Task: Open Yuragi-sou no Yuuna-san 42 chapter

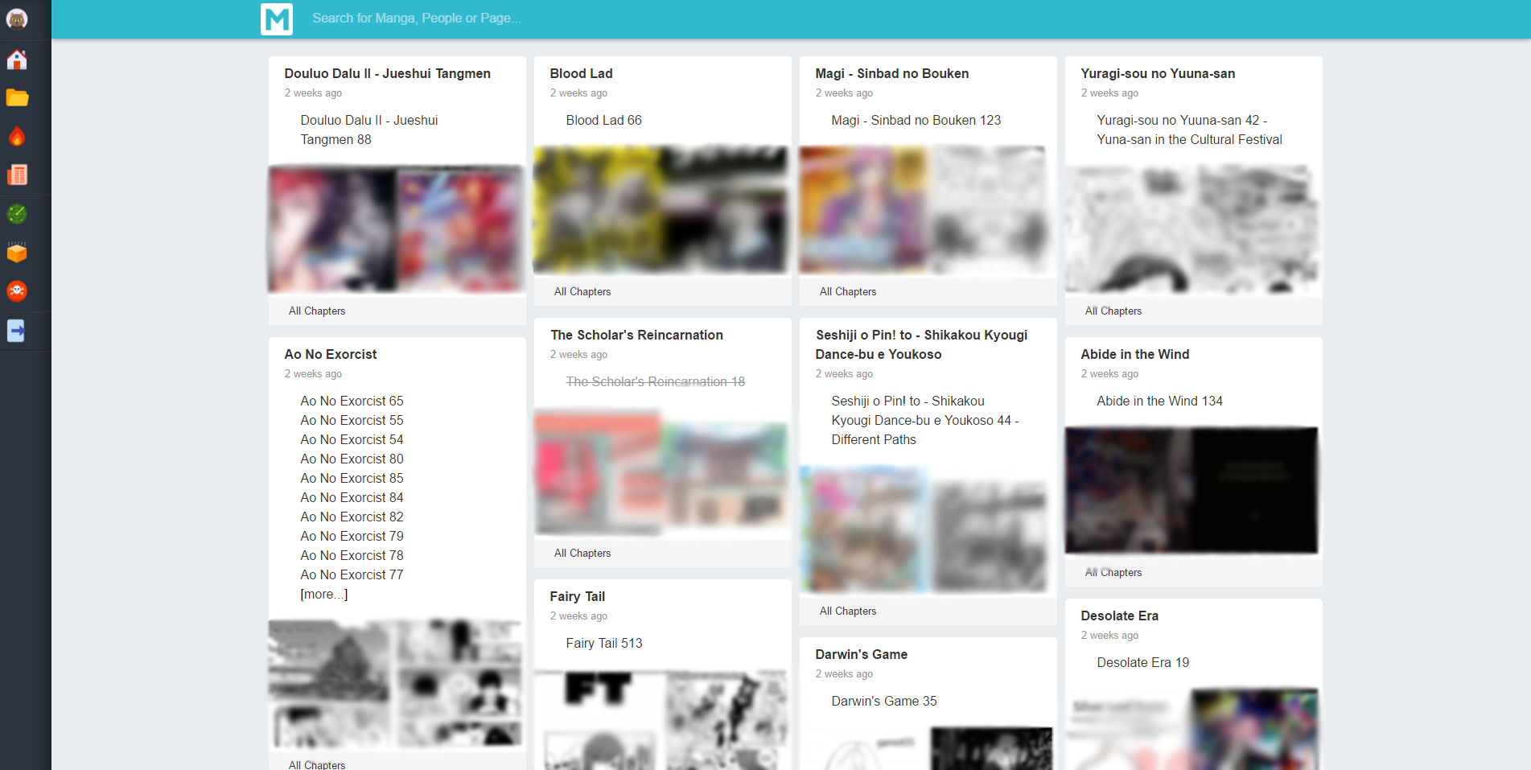Action: (1189, 130)
